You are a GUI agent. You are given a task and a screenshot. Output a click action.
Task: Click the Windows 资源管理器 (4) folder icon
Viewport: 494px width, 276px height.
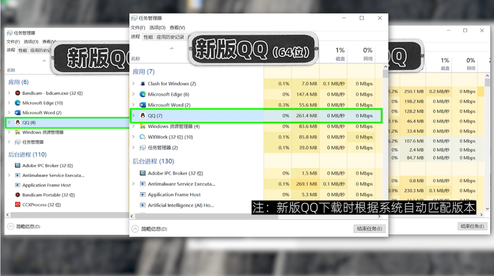pyautogui.click(x=143, y=126)
